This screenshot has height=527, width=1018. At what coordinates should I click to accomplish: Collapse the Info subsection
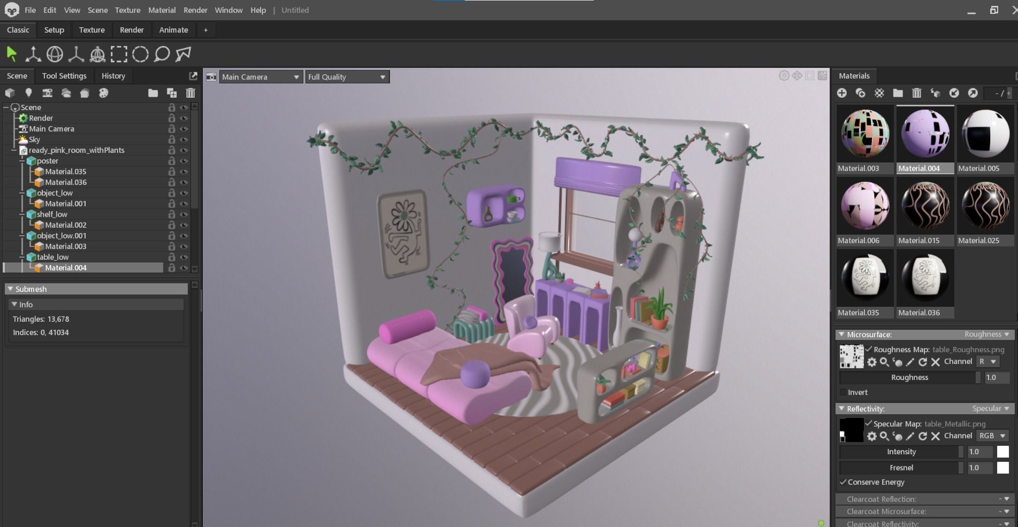point(14,305)
